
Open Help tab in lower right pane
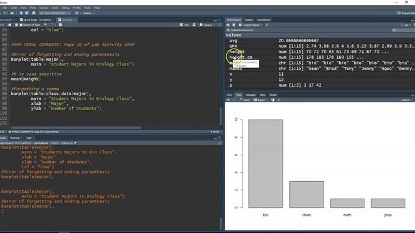coord(263,95)
